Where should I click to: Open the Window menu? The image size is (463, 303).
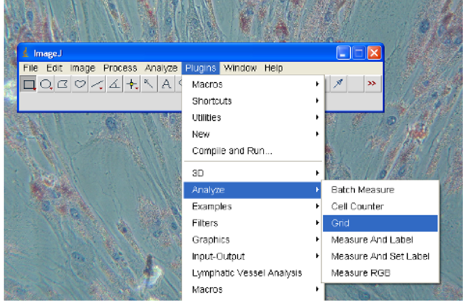tap(240, 68)
